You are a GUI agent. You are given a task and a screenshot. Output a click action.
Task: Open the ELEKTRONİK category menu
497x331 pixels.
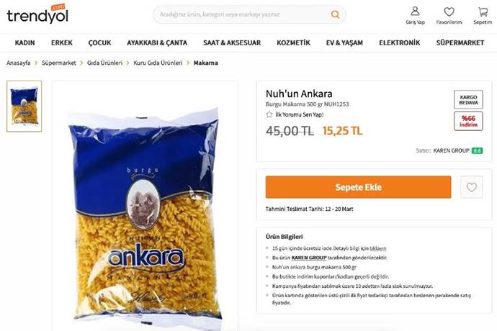(x=399, y=42)
